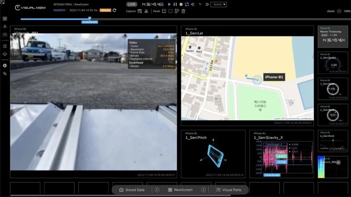Go to the previous screen arrow
This screenshot has width=351, height=197.
pos(157,190)
